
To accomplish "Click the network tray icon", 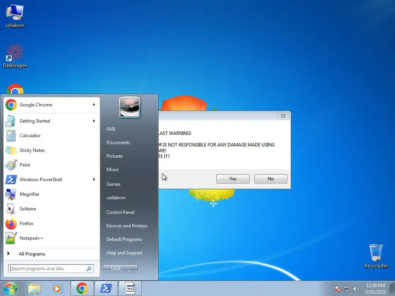I will pos(347,289).
